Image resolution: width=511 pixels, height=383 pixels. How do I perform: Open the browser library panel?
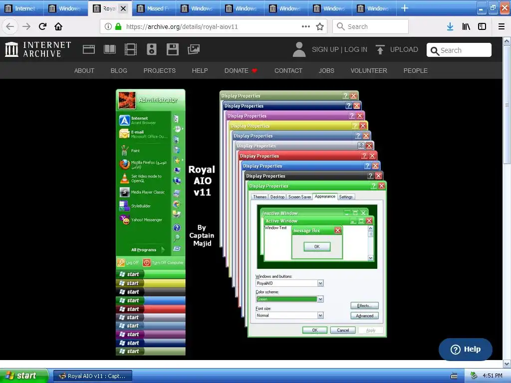[x=466, y=26]
